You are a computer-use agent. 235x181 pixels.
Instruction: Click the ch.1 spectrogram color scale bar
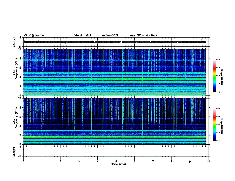(x=215, y=76)
